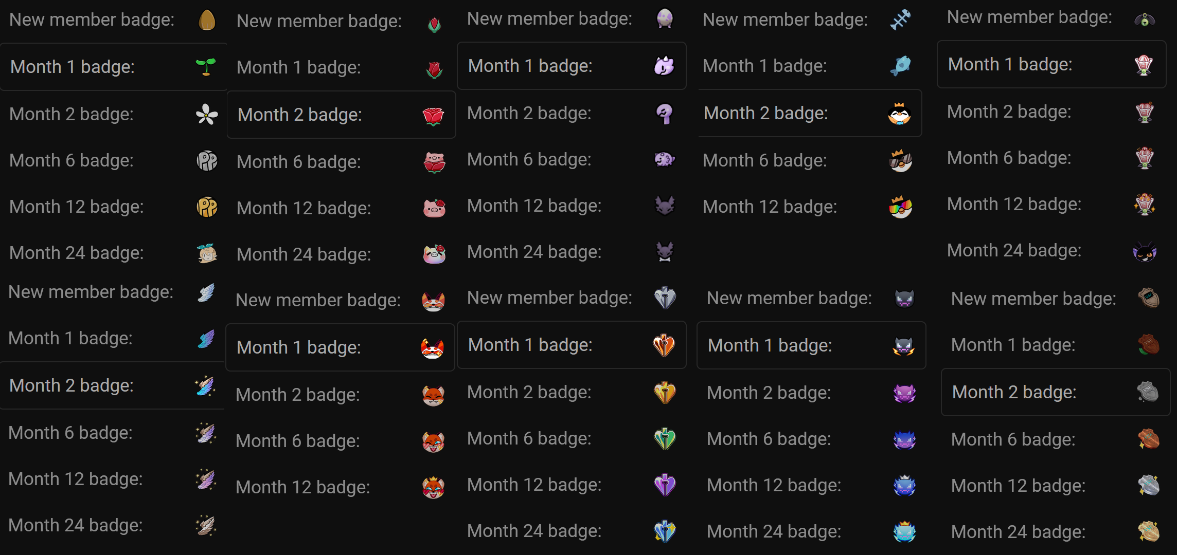Choose the purple devil Month 2 badge

pos(904,393)
